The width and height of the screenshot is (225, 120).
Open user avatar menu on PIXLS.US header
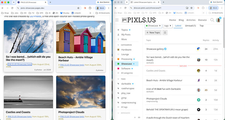coord(218,20)
